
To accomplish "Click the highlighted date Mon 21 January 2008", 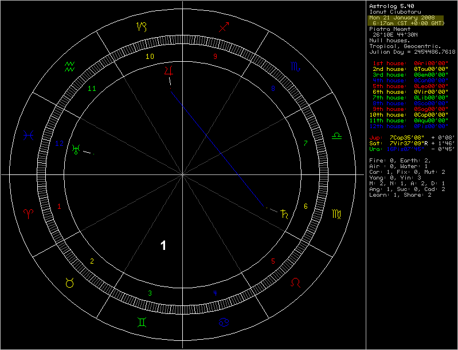I will [x=401, y=18].
